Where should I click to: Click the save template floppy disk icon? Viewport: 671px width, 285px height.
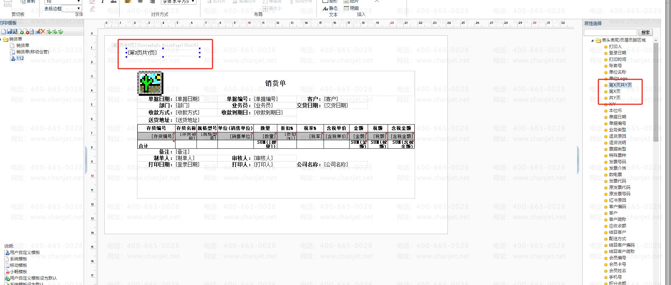coord(9,32)
